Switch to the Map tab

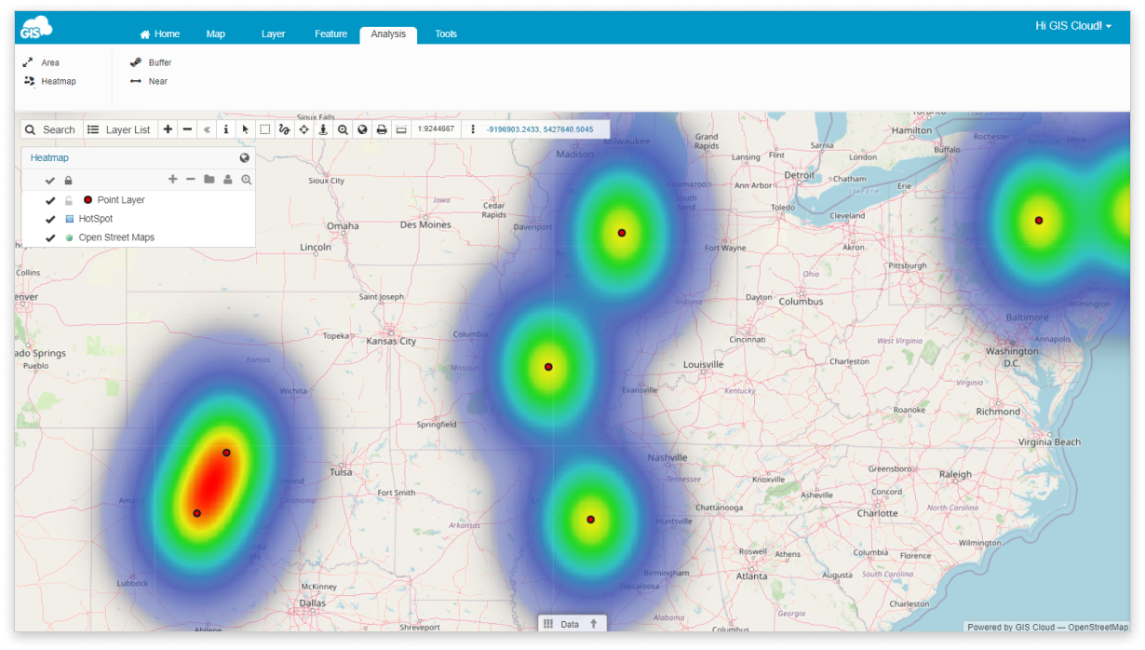click(215, 34)
